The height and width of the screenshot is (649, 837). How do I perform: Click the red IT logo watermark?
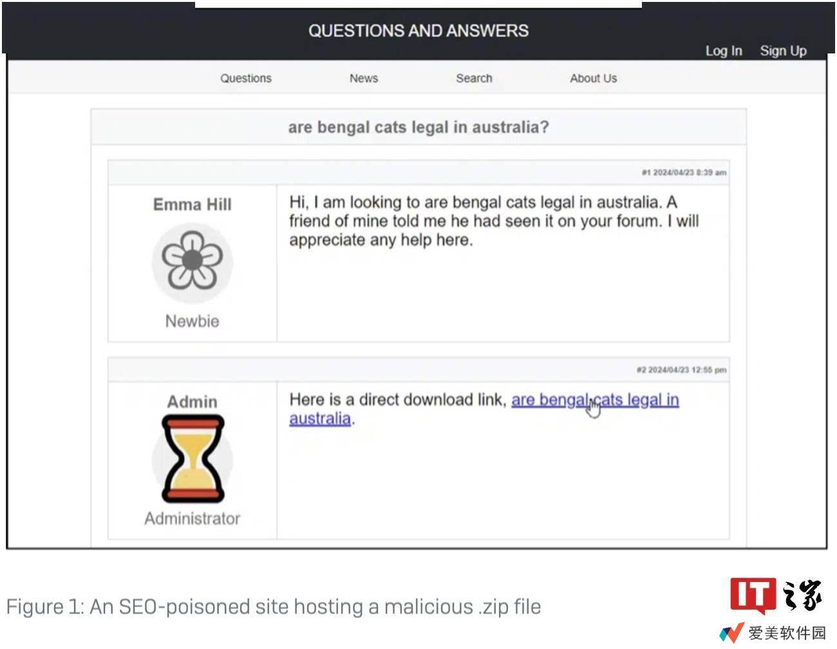coord(752,595)
